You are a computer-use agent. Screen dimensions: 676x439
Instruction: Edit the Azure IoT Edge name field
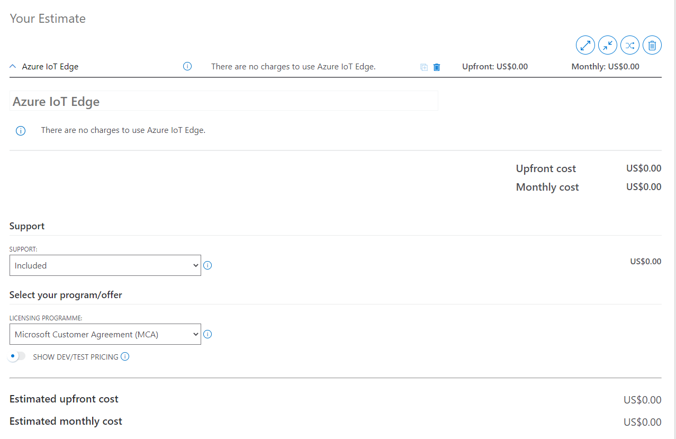(224, 101)
